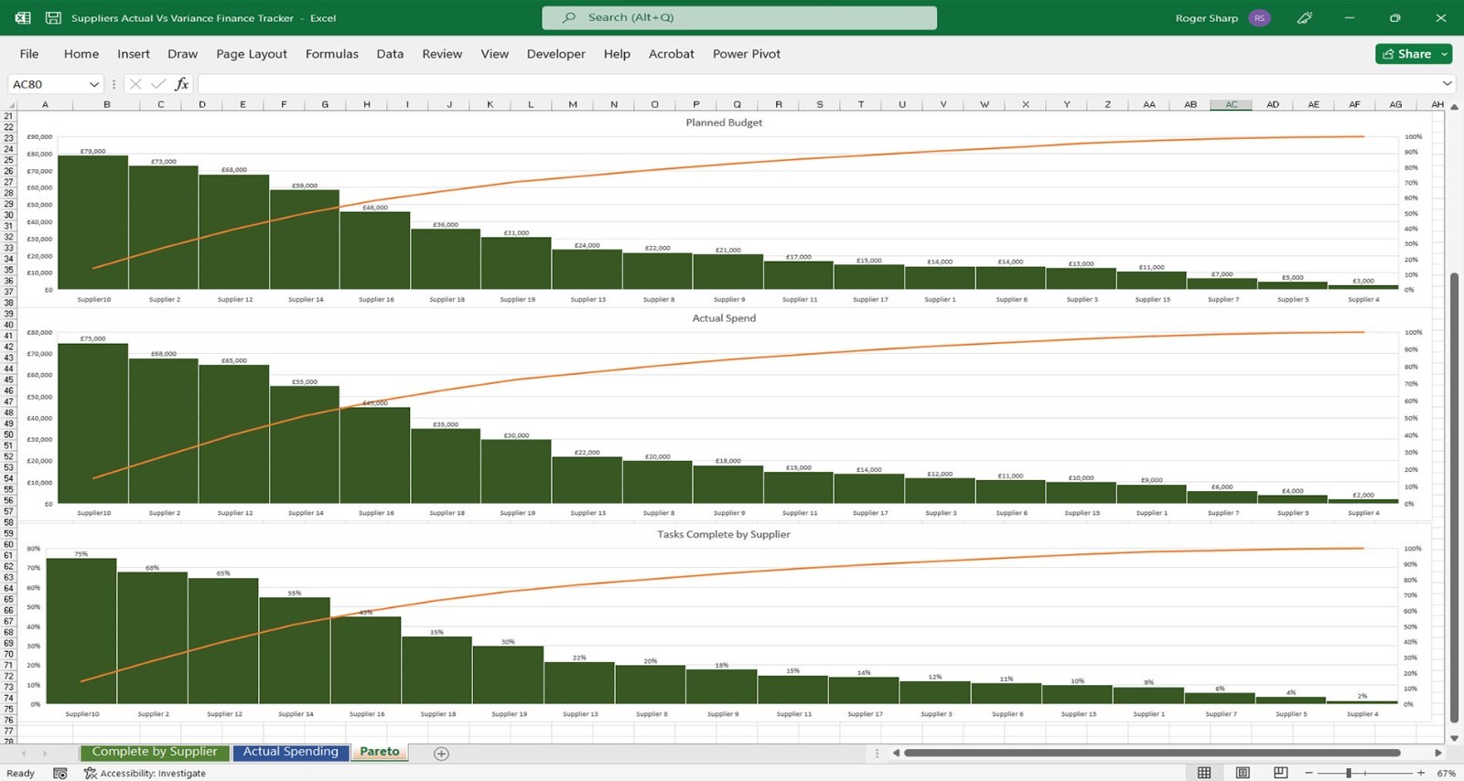Click Accessibility: Investigate in status bar
Screen dimensions: 1464x781
(x=145, y=773)
